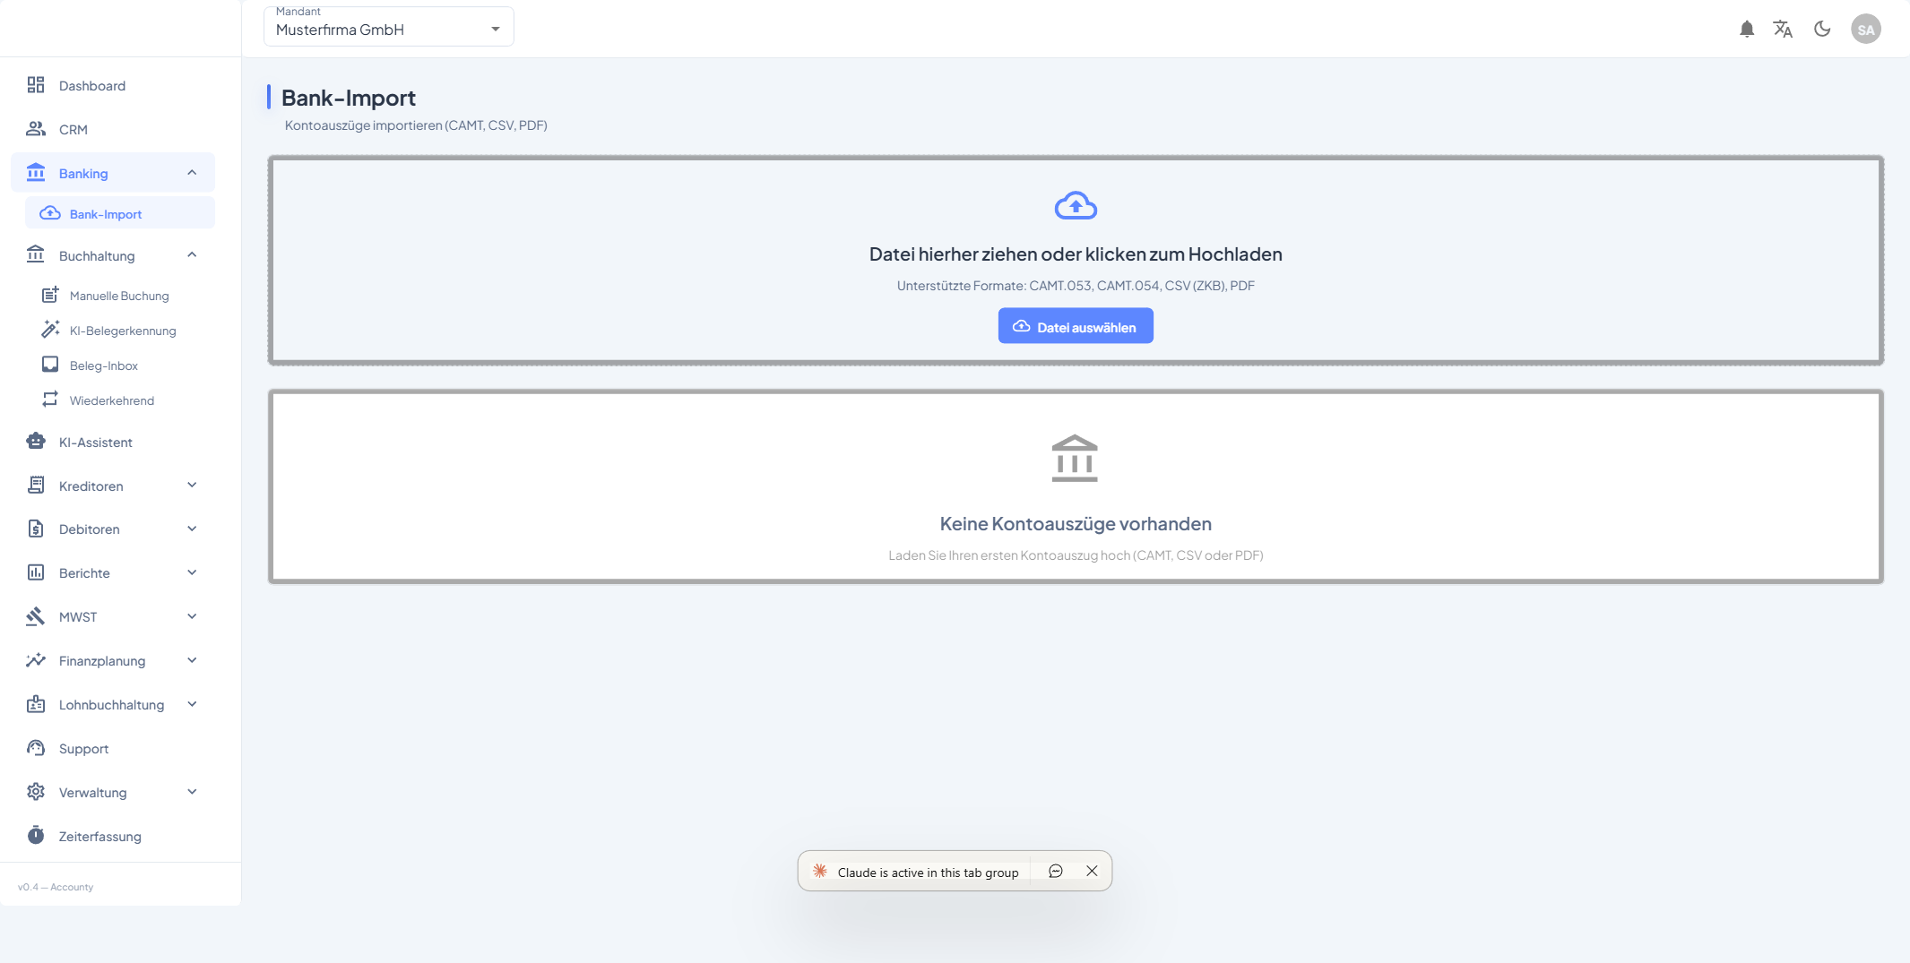Image resolution: width=1910 pixels, height=963 pixels.
Task: Click the file drop zone heading text
Action: [1076, 254]
